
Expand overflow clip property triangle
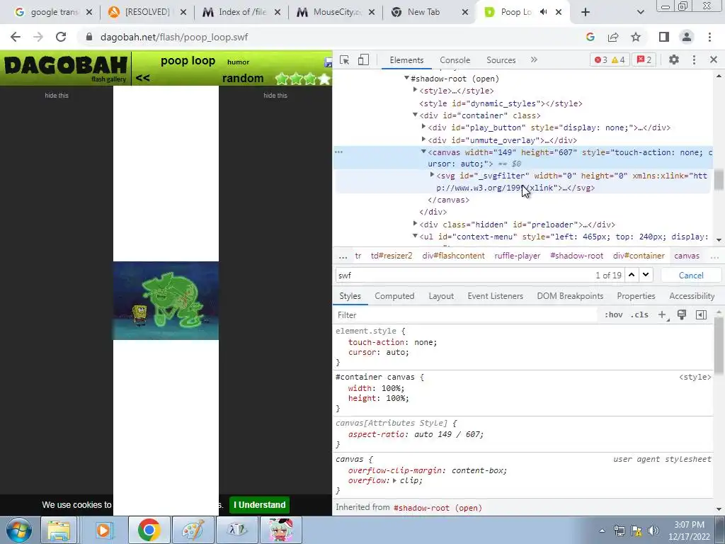(x=394, y=481)
